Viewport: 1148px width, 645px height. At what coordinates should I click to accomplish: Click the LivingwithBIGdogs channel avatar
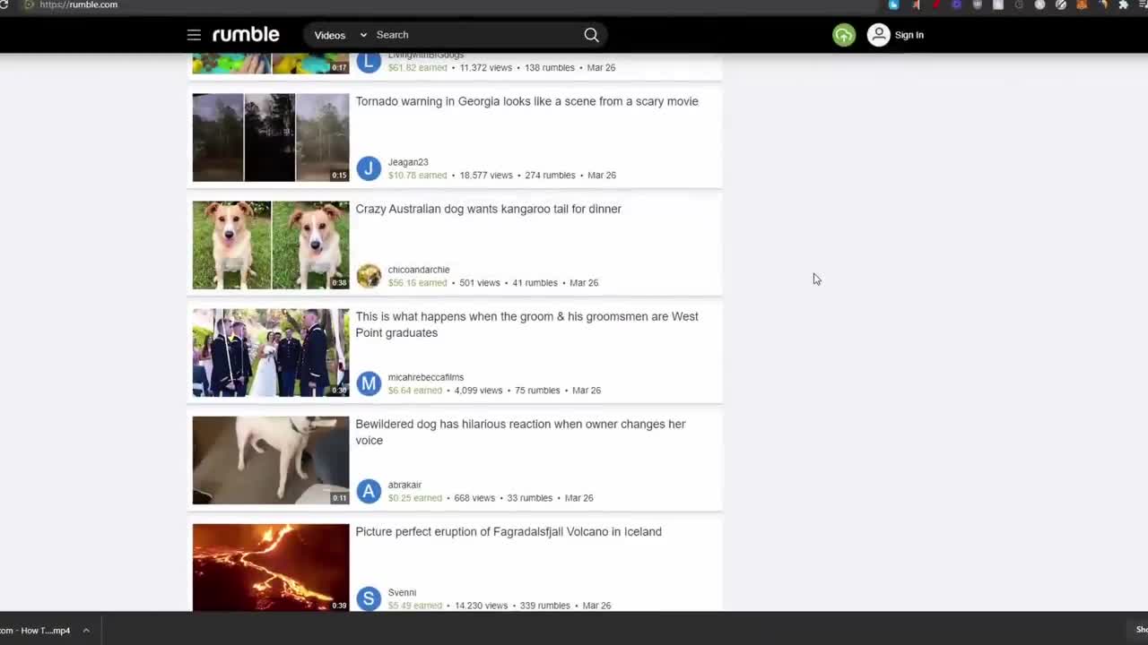click(369, 61)
